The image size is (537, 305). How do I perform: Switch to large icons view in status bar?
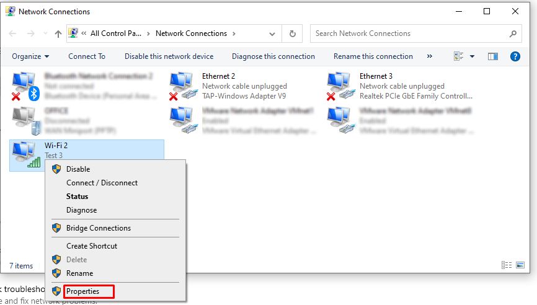(x=520, y=265)
